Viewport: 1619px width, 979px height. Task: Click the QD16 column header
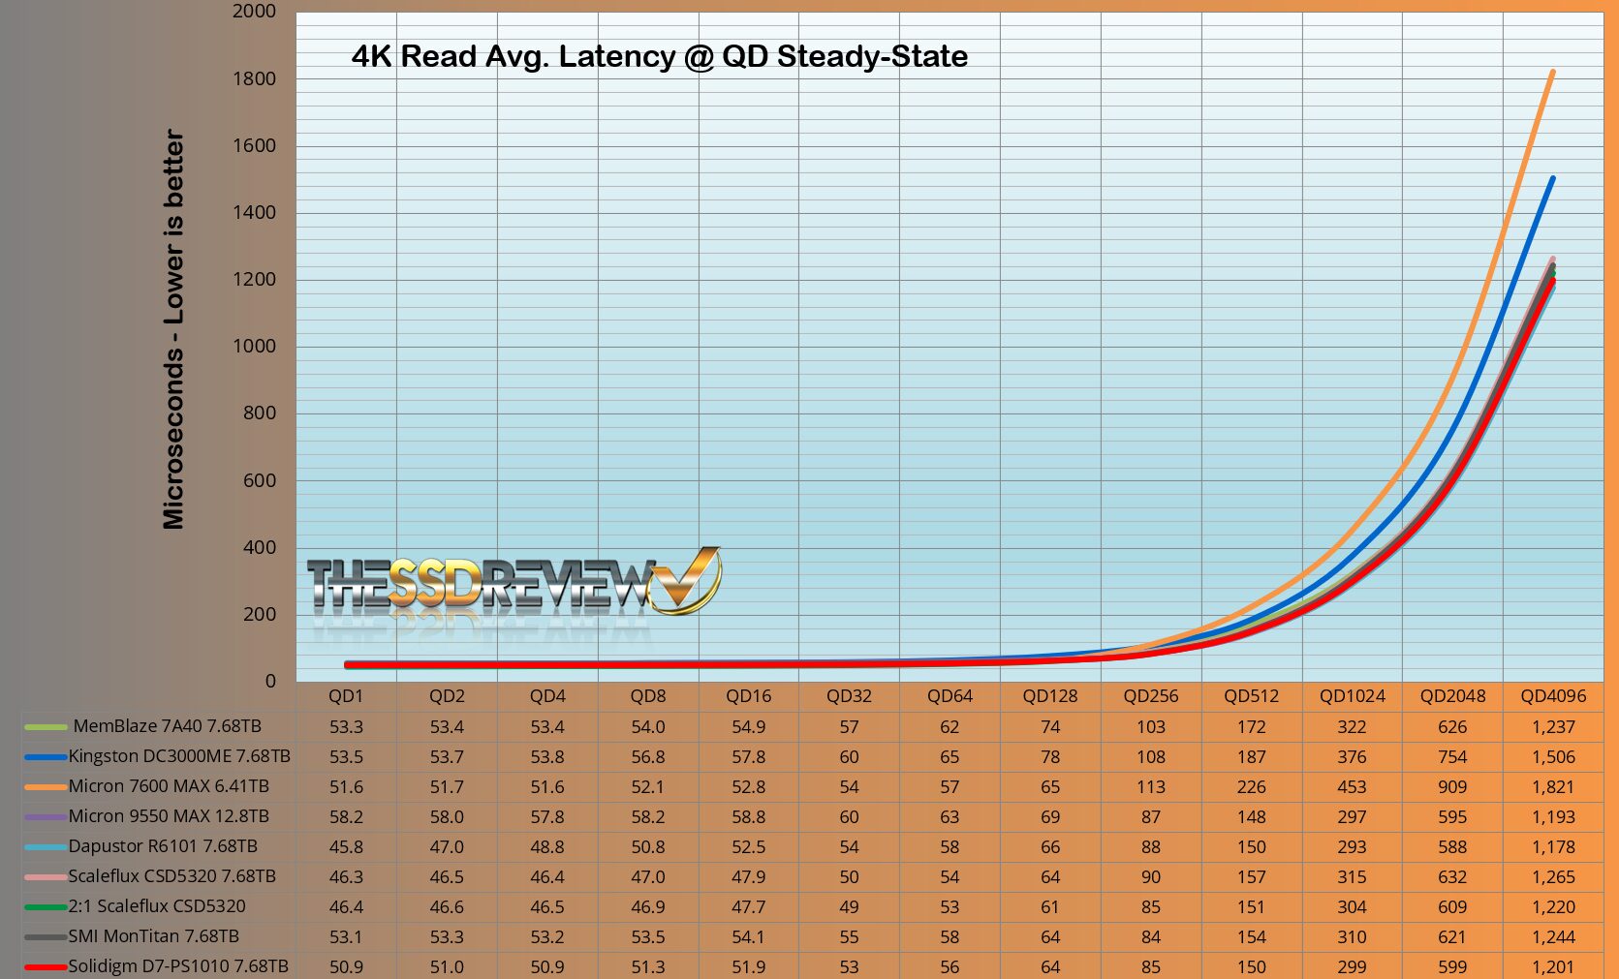tap(749, 696)
